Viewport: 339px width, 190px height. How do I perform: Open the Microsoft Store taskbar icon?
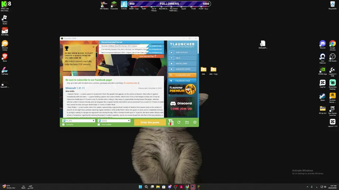coord(164,187)
